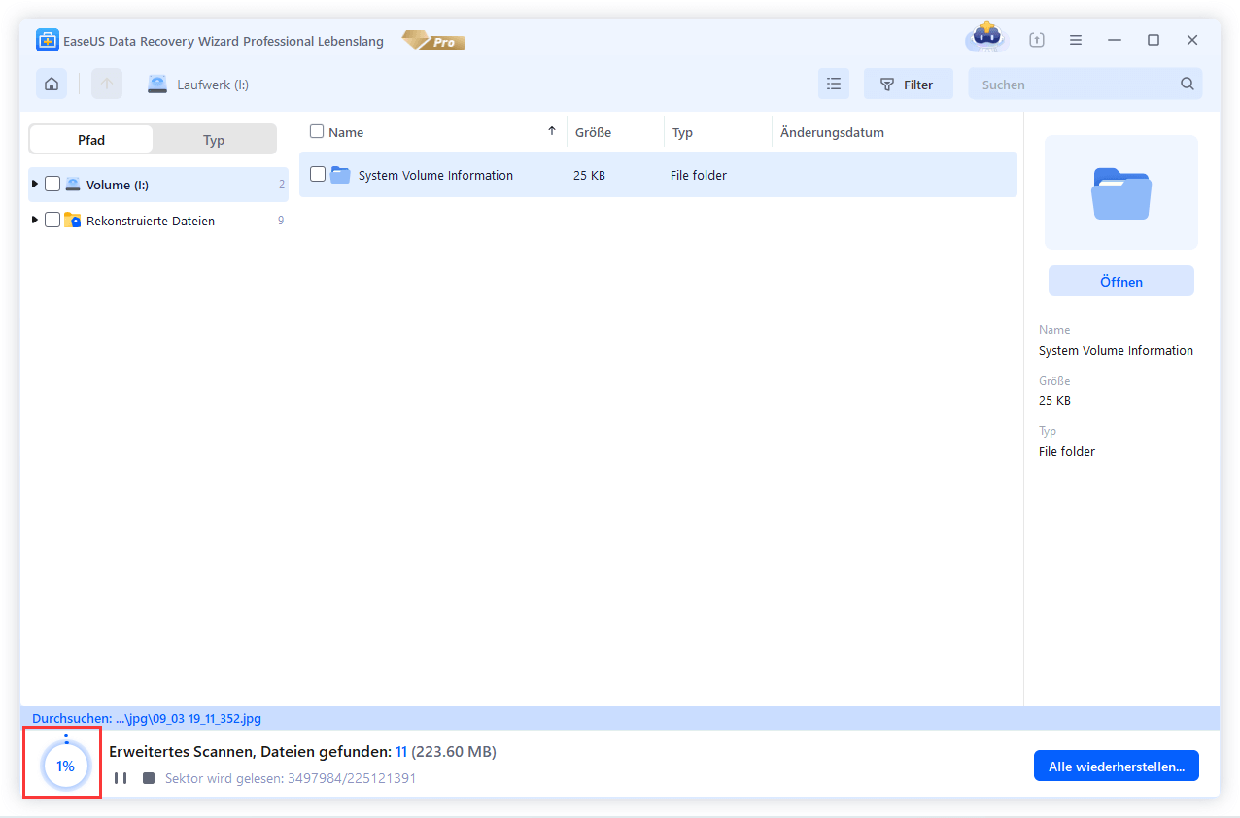Click the up-one-level arrow button
The height and width of the screenshot is (818, 1240).
(107, 85)
